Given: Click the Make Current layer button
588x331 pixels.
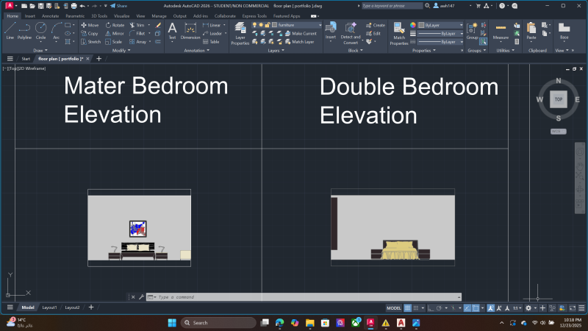Looking at the screenshot, I should tap(304, 34).
